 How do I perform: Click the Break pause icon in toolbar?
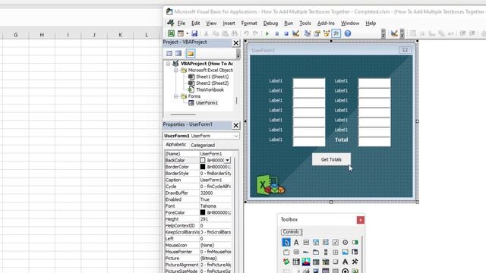276,33
